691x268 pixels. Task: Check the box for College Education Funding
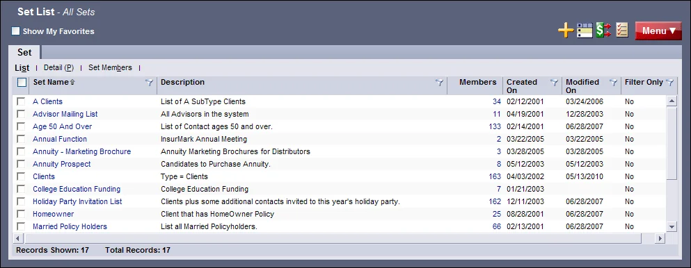pyautogui.click(x=21, y=190)
